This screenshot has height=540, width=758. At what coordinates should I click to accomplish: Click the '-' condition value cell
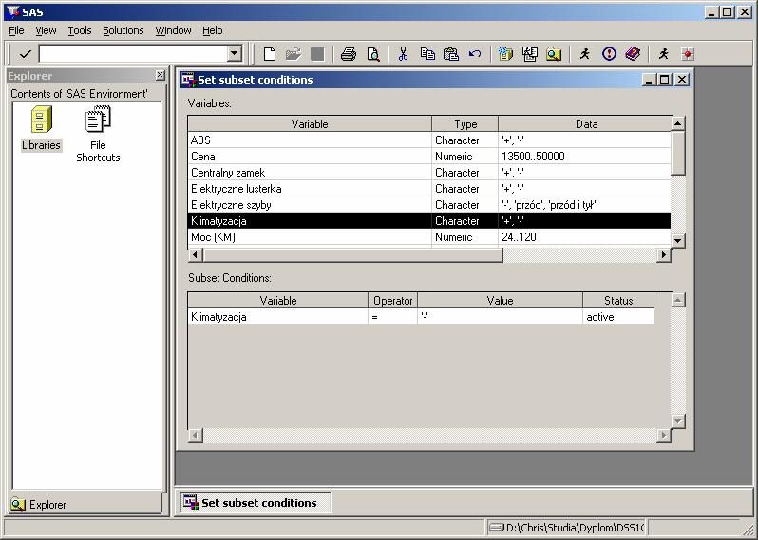tap(500, 317)
